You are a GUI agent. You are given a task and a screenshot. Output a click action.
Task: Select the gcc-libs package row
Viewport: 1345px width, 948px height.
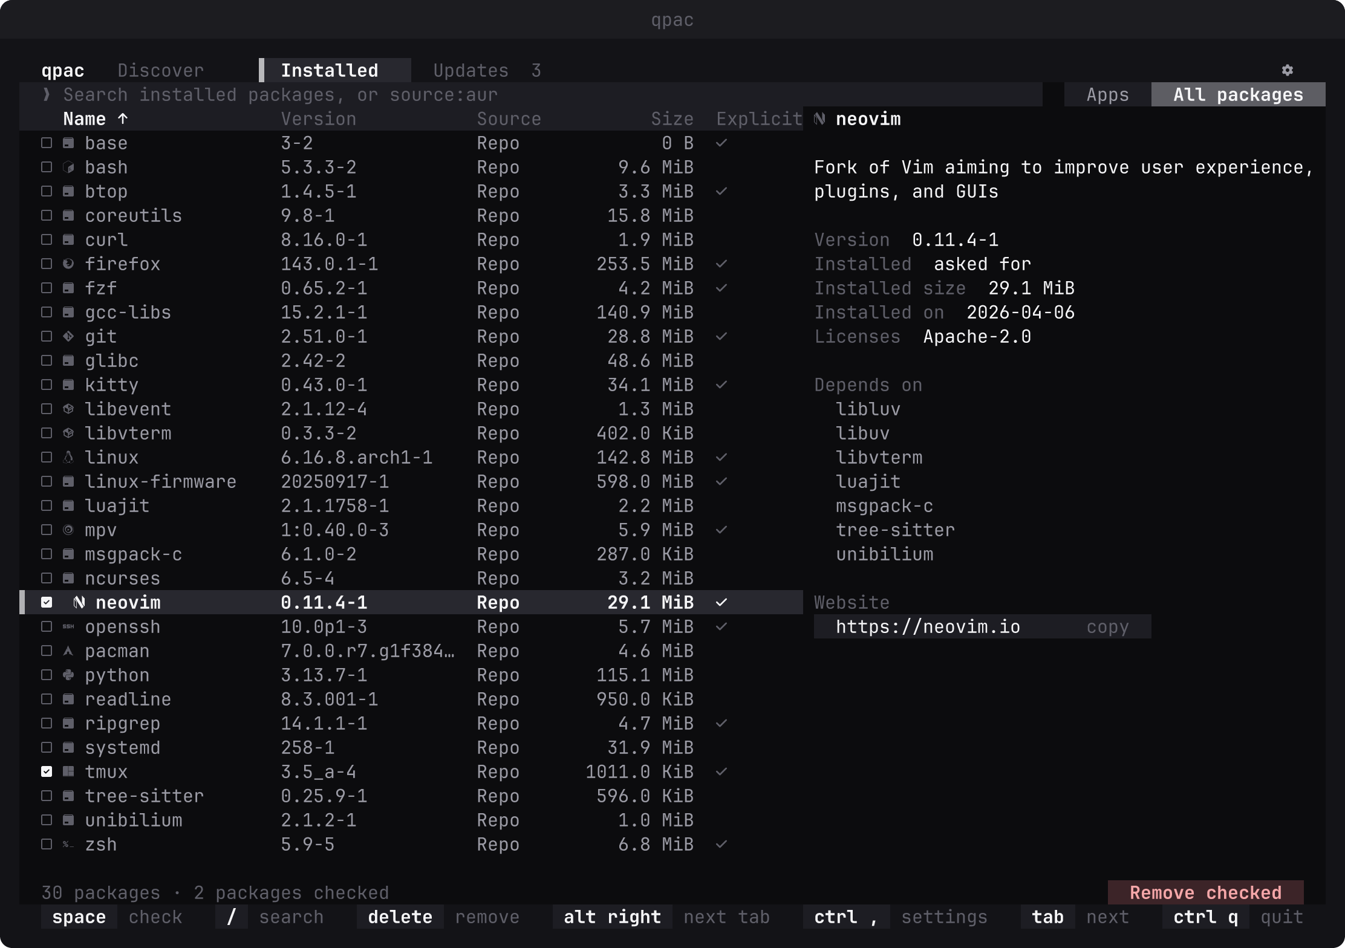[x=411, y=312]
